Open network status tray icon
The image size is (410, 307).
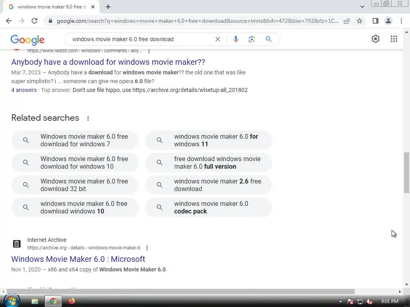tap(360, 301)
